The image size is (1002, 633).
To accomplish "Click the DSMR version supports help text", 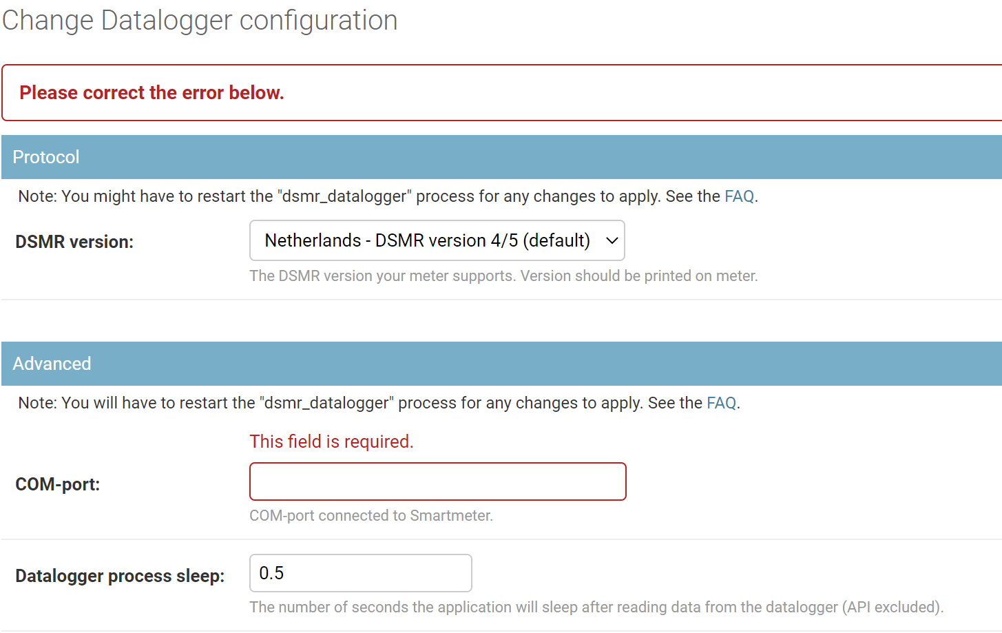I will coord(503,276).
